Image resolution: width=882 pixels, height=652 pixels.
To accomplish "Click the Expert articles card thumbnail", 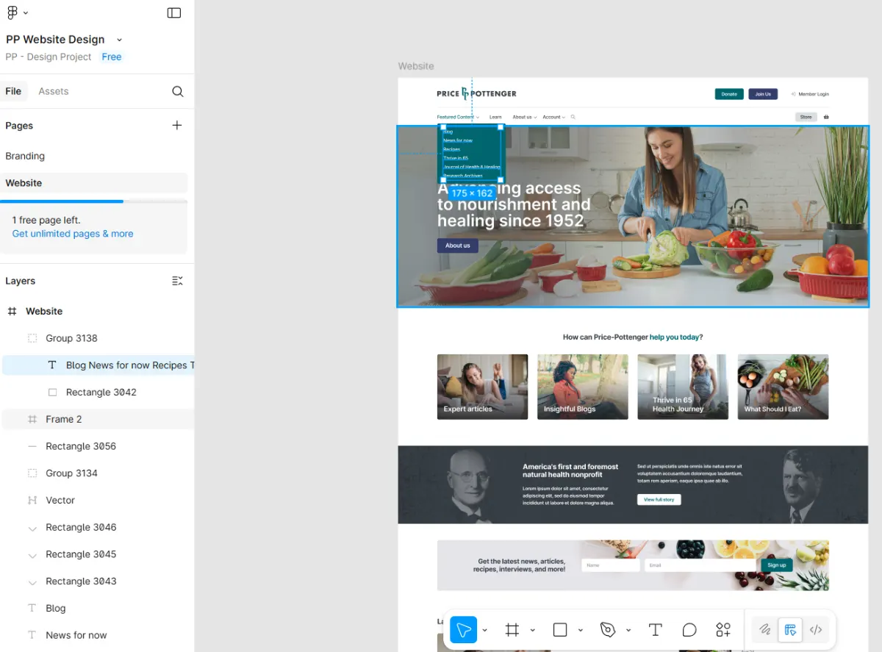I will click(x=482, y=387).
